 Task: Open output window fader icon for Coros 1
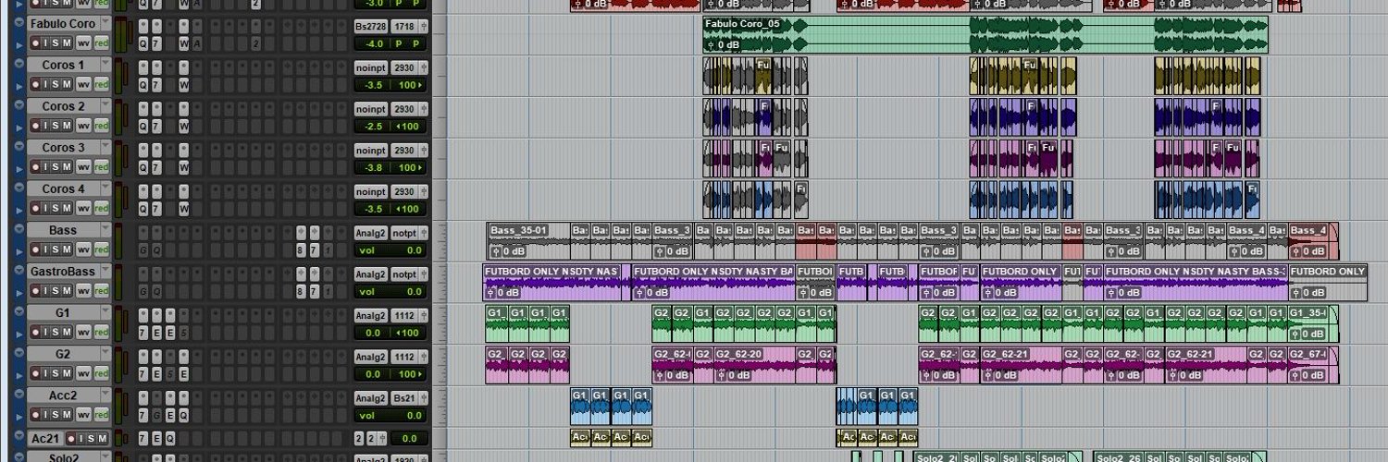coord(423,67)
